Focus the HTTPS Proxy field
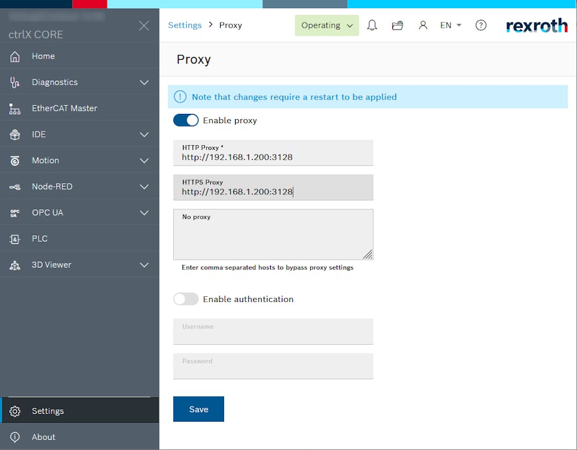This screenshot has height=450, width=577. pos(273,187)
